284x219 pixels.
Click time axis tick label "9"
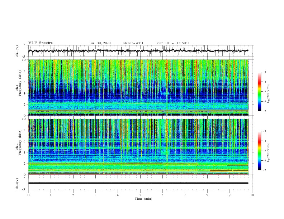229,195
